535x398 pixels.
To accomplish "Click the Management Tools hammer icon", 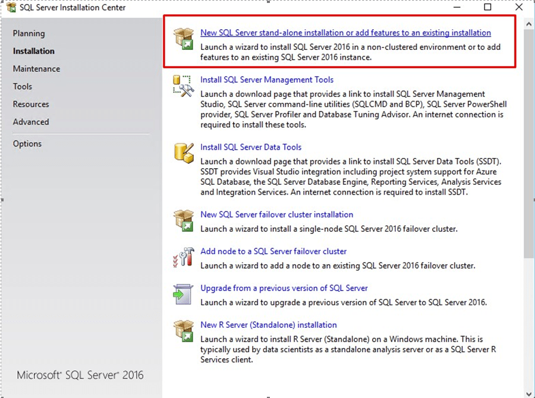I will 183,85.
